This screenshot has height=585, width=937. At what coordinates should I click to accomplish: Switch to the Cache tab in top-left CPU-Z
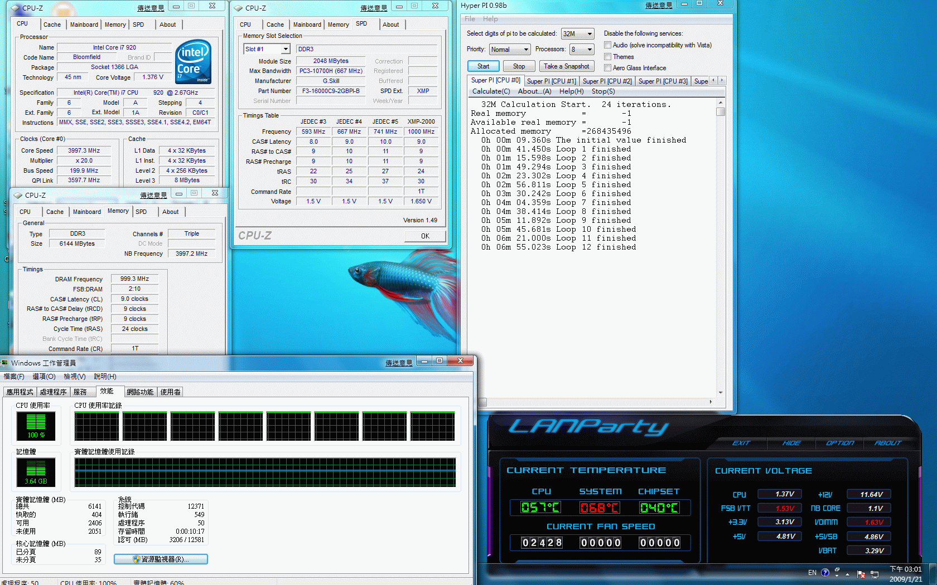(52, 25)
